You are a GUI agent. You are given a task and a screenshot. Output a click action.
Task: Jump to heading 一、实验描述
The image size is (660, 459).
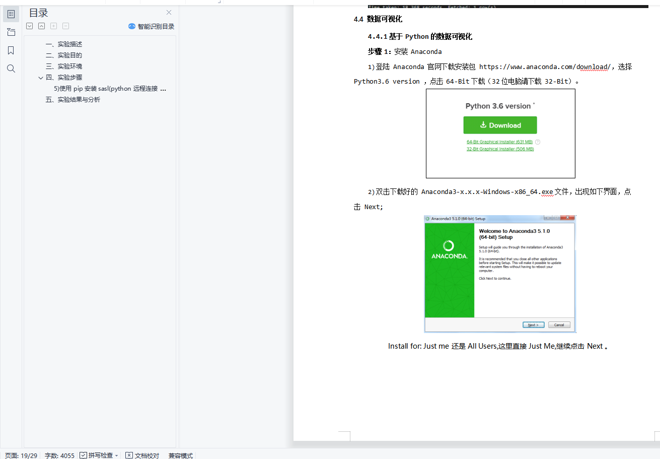tap(64, 44)
